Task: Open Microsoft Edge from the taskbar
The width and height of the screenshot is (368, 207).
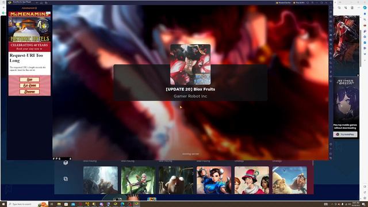Action: click(122, 204)
